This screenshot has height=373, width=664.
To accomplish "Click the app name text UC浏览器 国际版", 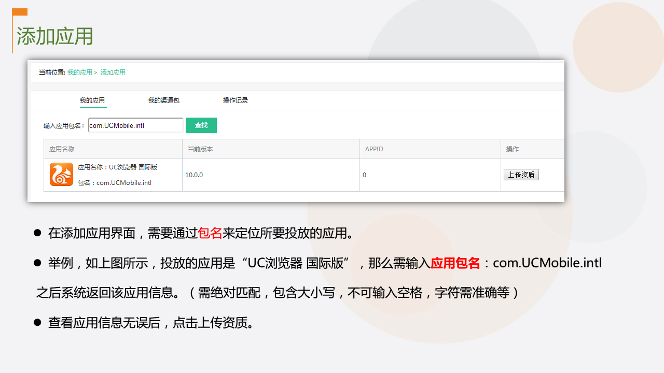I will click(133, 167).
